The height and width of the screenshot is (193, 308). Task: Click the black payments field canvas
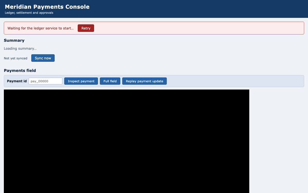pyautogui.click(x=127, y=141)
